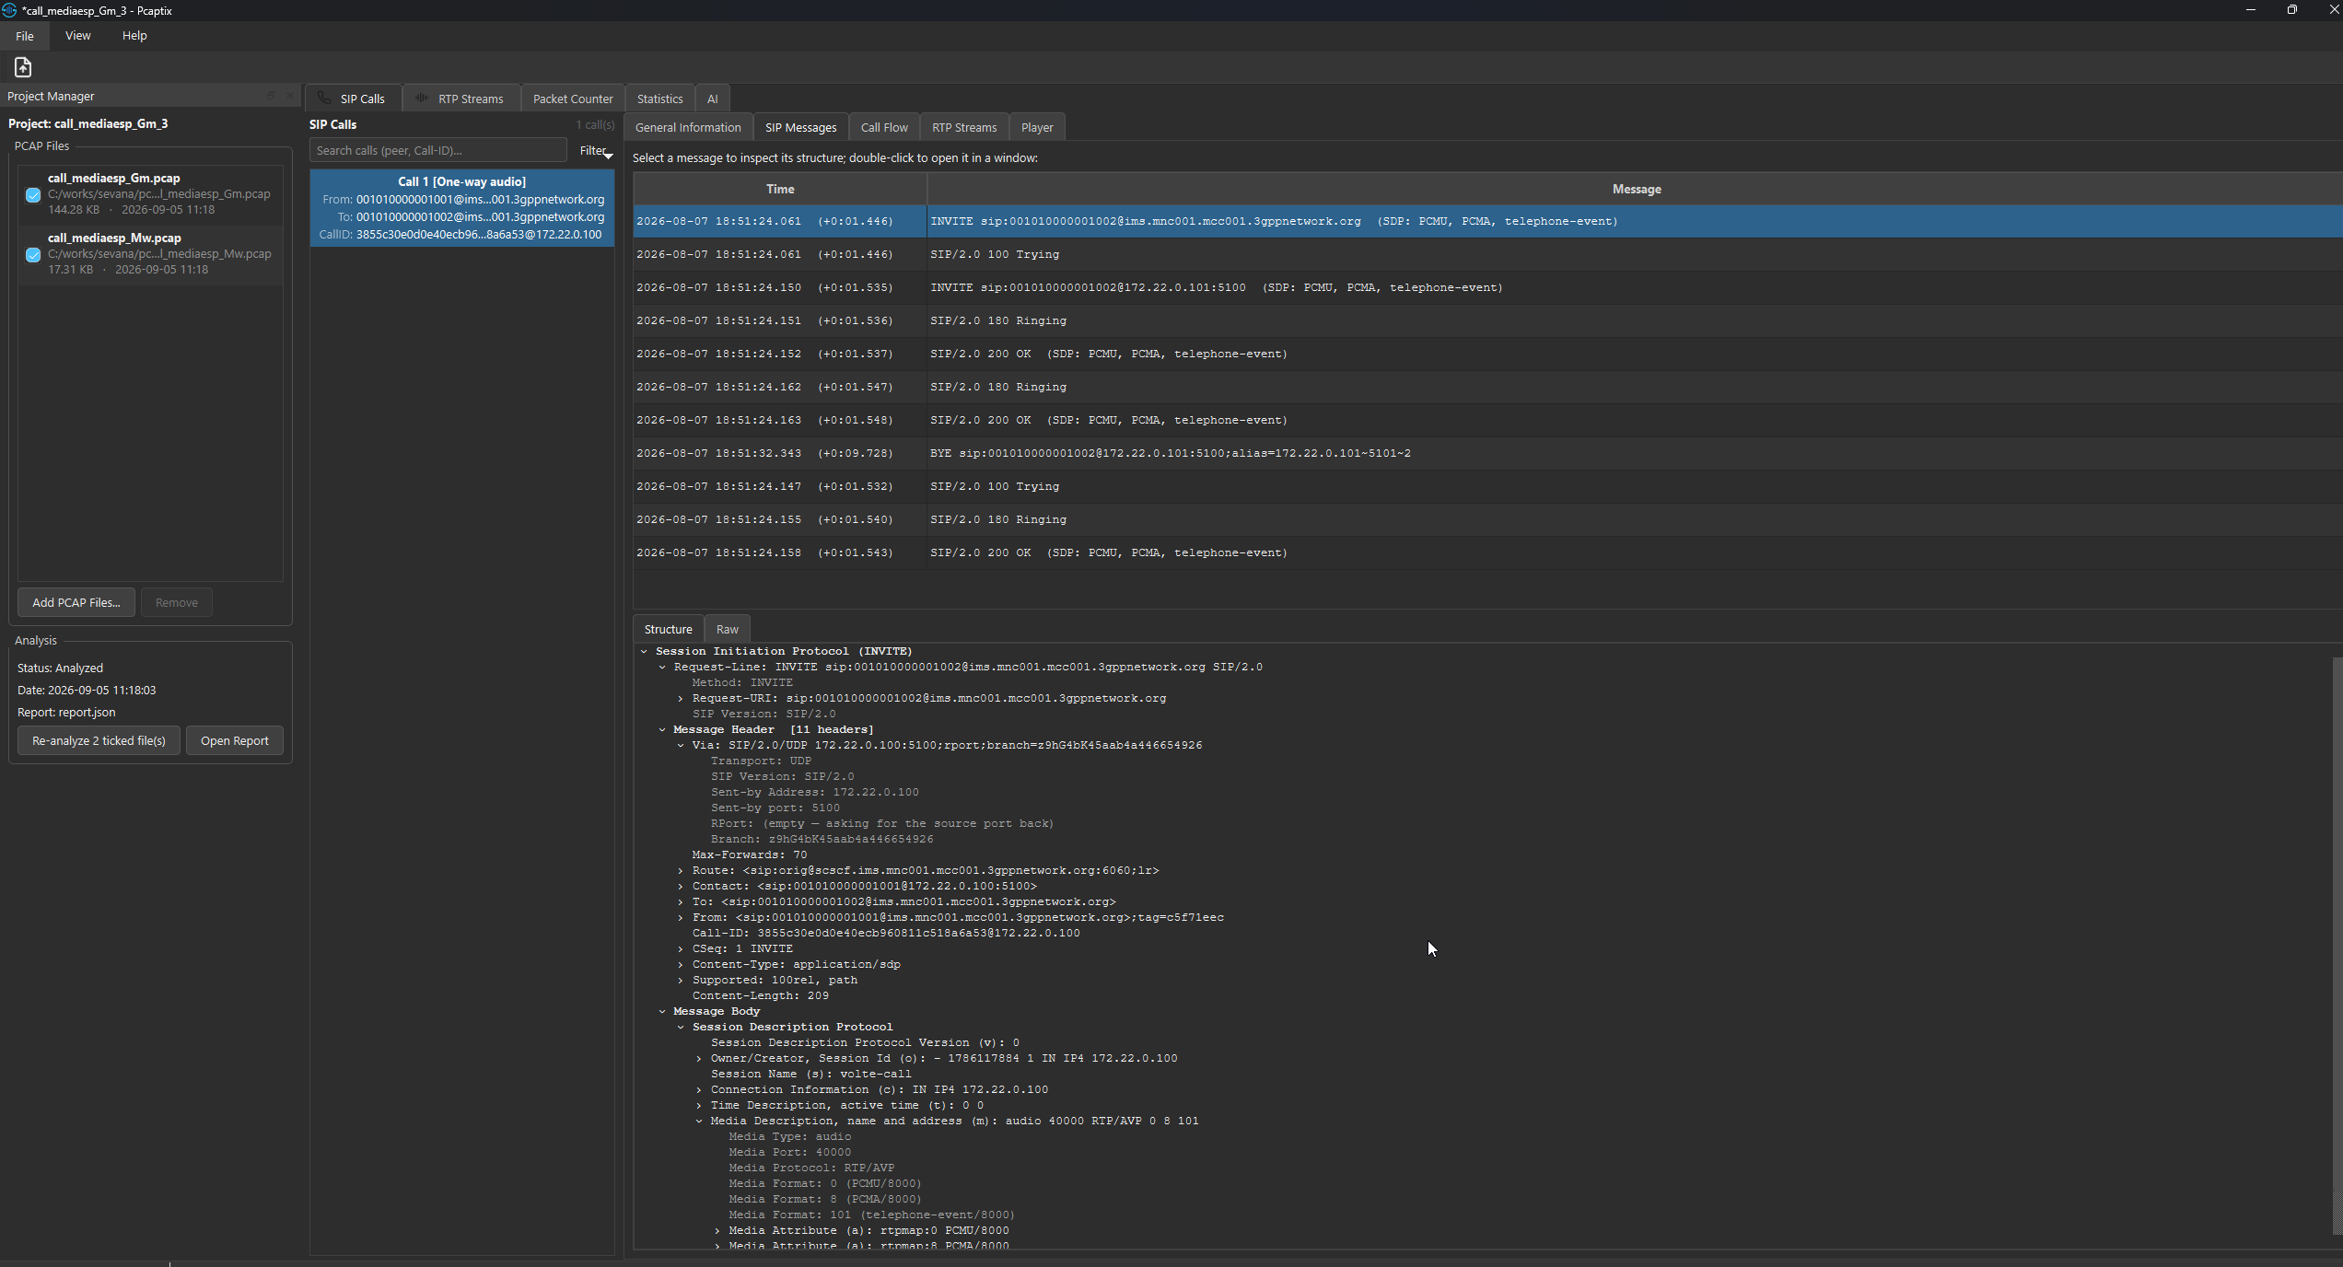
Task: Select INVITE to 172.22.0.101:5100 message row
Action: point(1487,288)
